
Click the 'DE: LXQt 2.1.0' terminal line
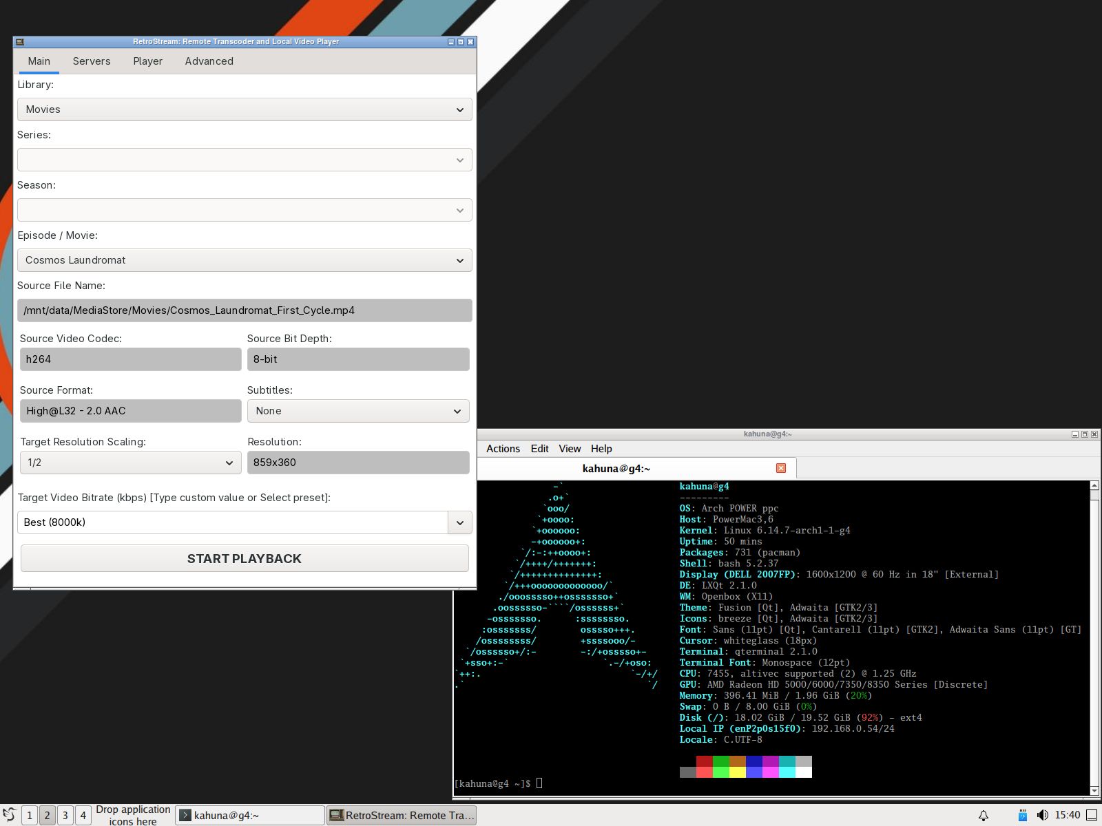click(718, 586)
